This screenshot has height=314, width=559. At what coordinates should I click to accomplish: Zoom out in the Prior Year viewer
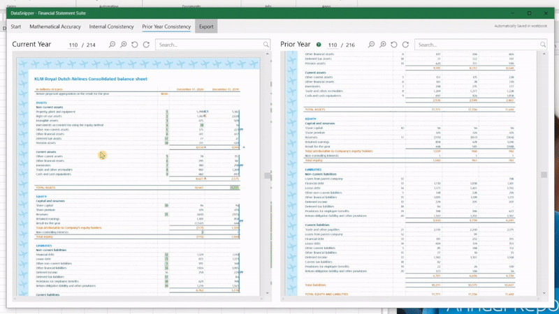coord(371,45)
